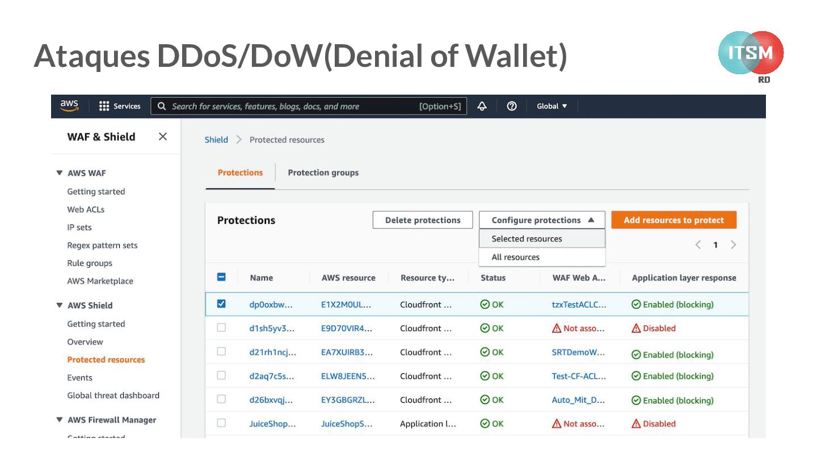The height and width of the screenshot is (459, 817).
Task: Open the Shield breadcrumb link
Action: 216,139
